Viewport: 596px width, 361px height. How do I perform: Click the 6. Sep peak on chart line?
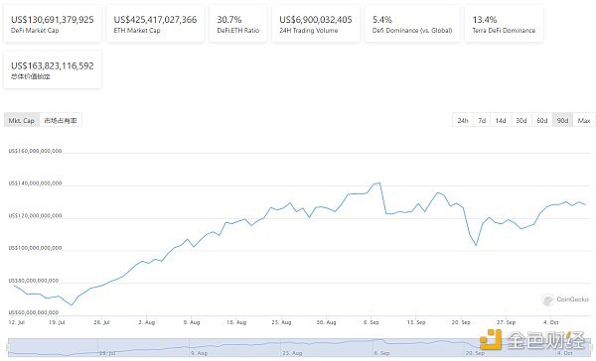(379, 182)
